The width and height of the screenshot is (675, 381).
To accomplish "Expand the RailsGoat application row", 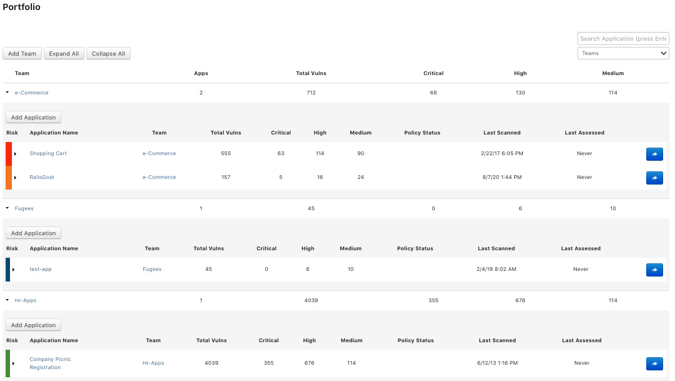I will (15, 178).
